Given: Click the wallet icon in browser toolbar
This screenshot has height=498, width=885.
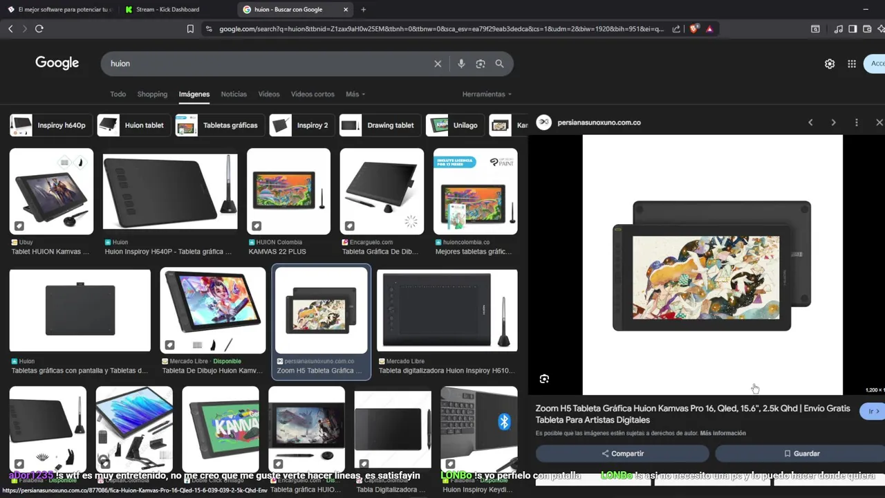Looking at the screenshot, I should pyautogui.click(x=867, y=29).
